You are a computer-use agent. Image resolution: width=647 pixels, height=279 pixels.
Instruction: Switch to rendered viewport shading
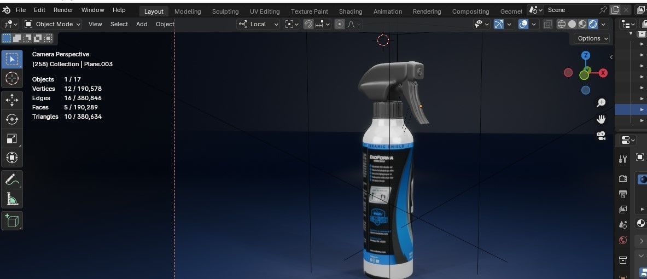pos(593,25)
